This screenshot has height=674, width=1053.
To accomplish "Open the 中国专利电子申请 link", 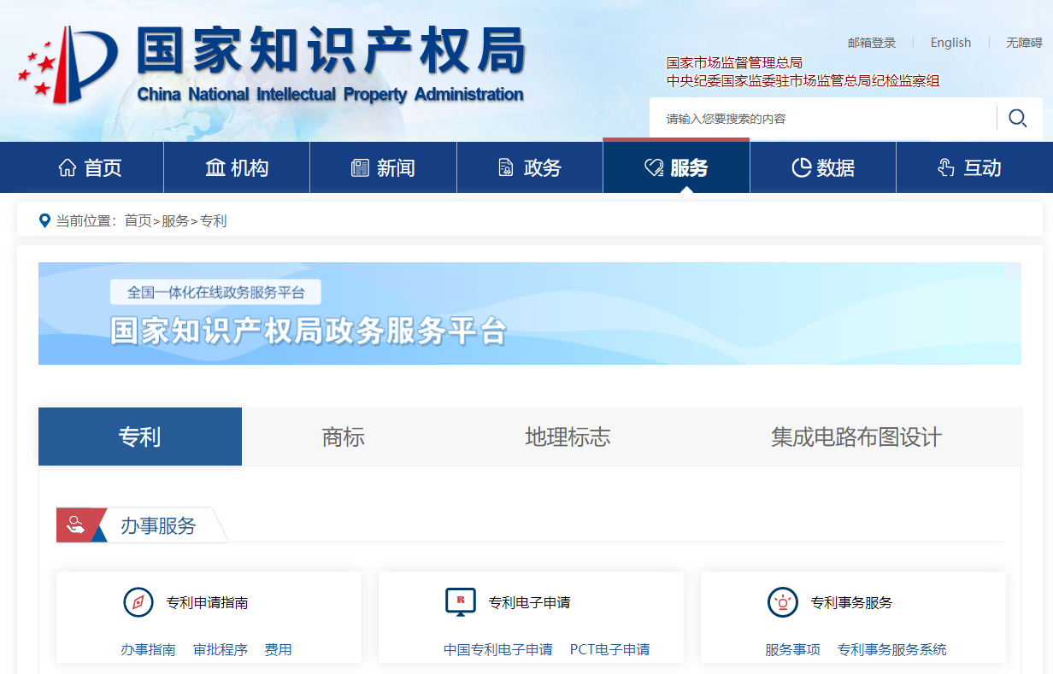I will [498, 649].
